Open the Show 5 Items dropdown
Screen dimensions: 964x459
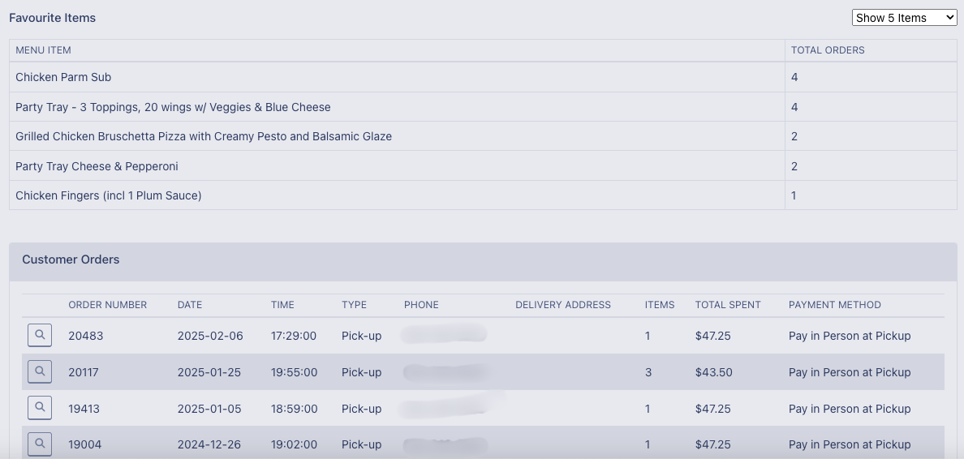pyautogui.click(x=904, y=18)
